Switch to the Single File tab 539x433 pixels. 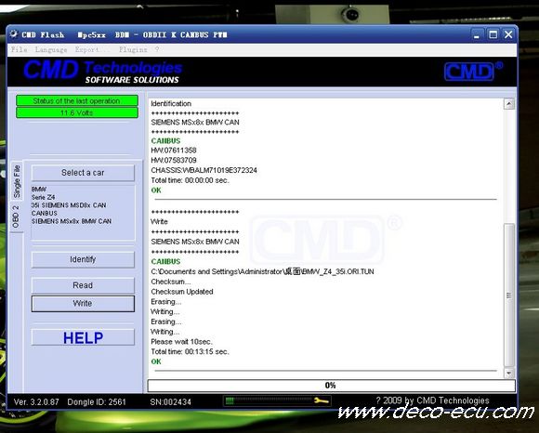coord(17,181)
